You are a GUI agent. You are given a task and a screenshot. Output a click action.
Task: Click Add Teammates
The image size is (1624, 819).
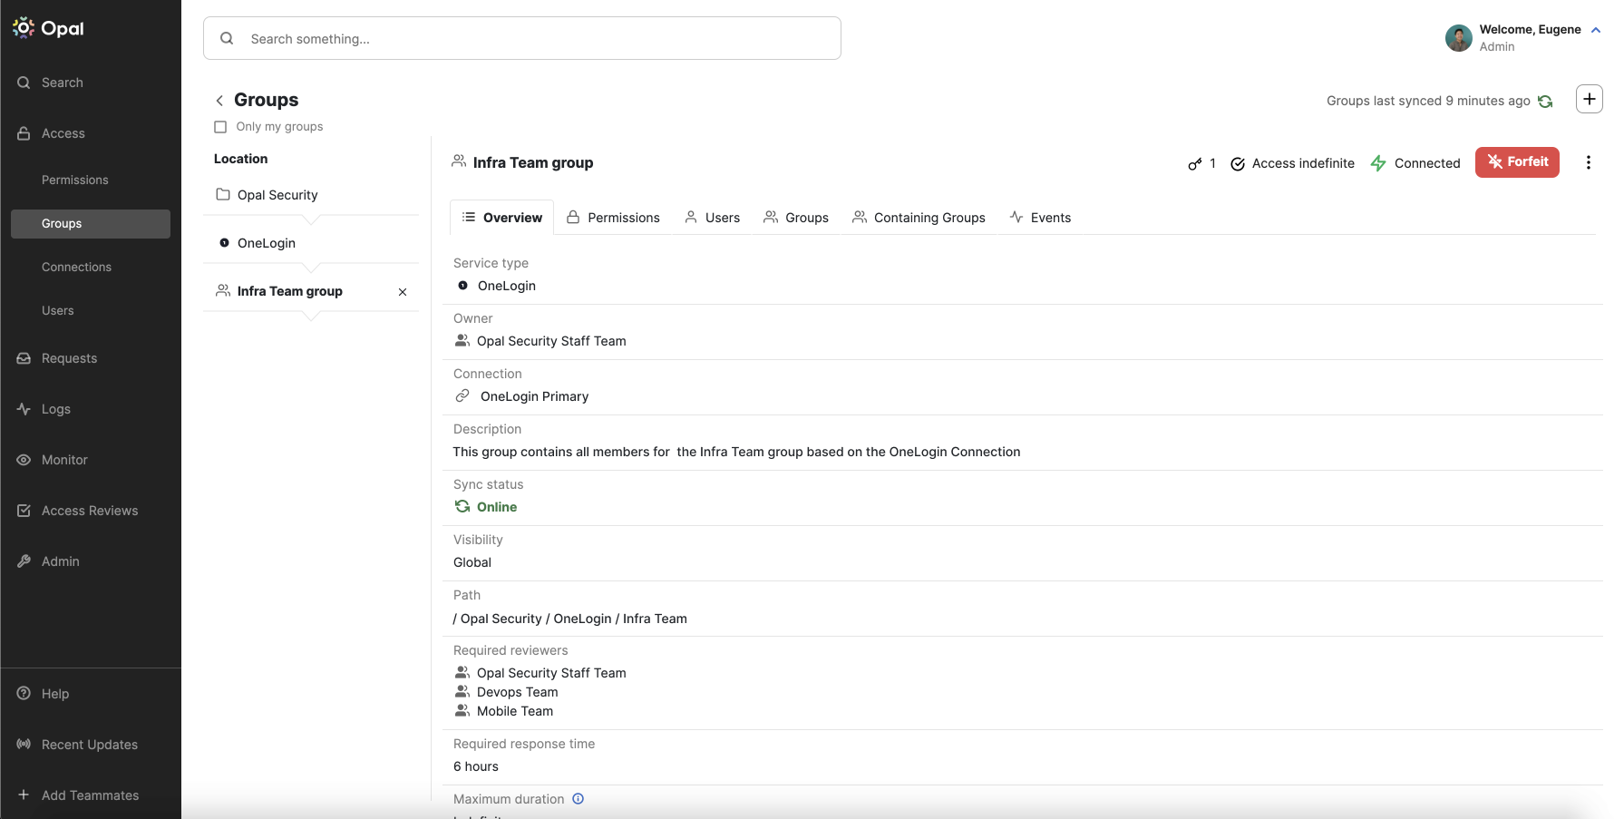tap(91, 795)
